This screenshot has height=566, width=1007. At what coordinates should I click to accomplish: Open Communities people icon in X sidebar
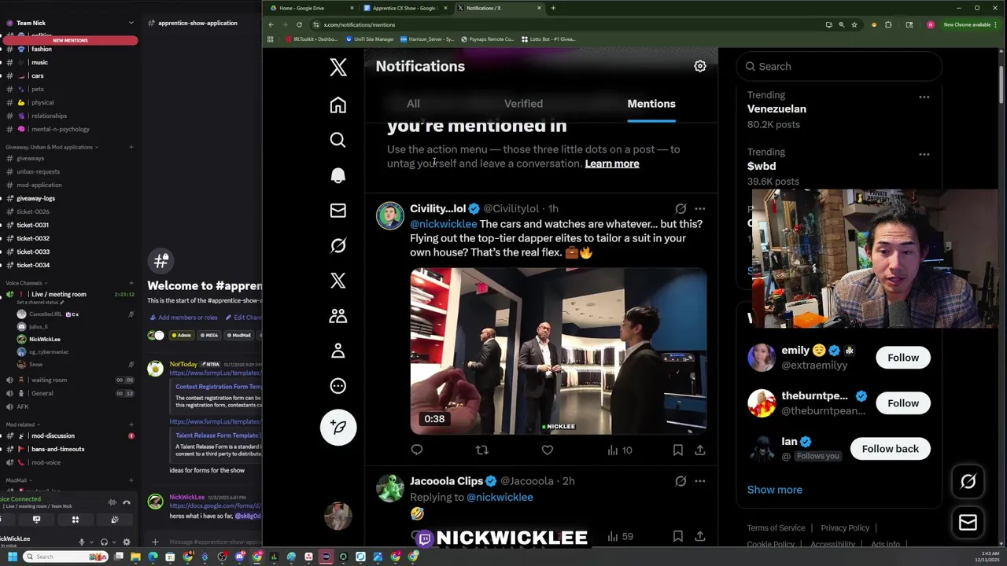(x=338, y=315)
